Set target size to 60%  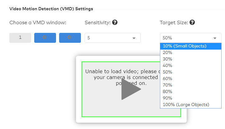(x=168, y=78)
